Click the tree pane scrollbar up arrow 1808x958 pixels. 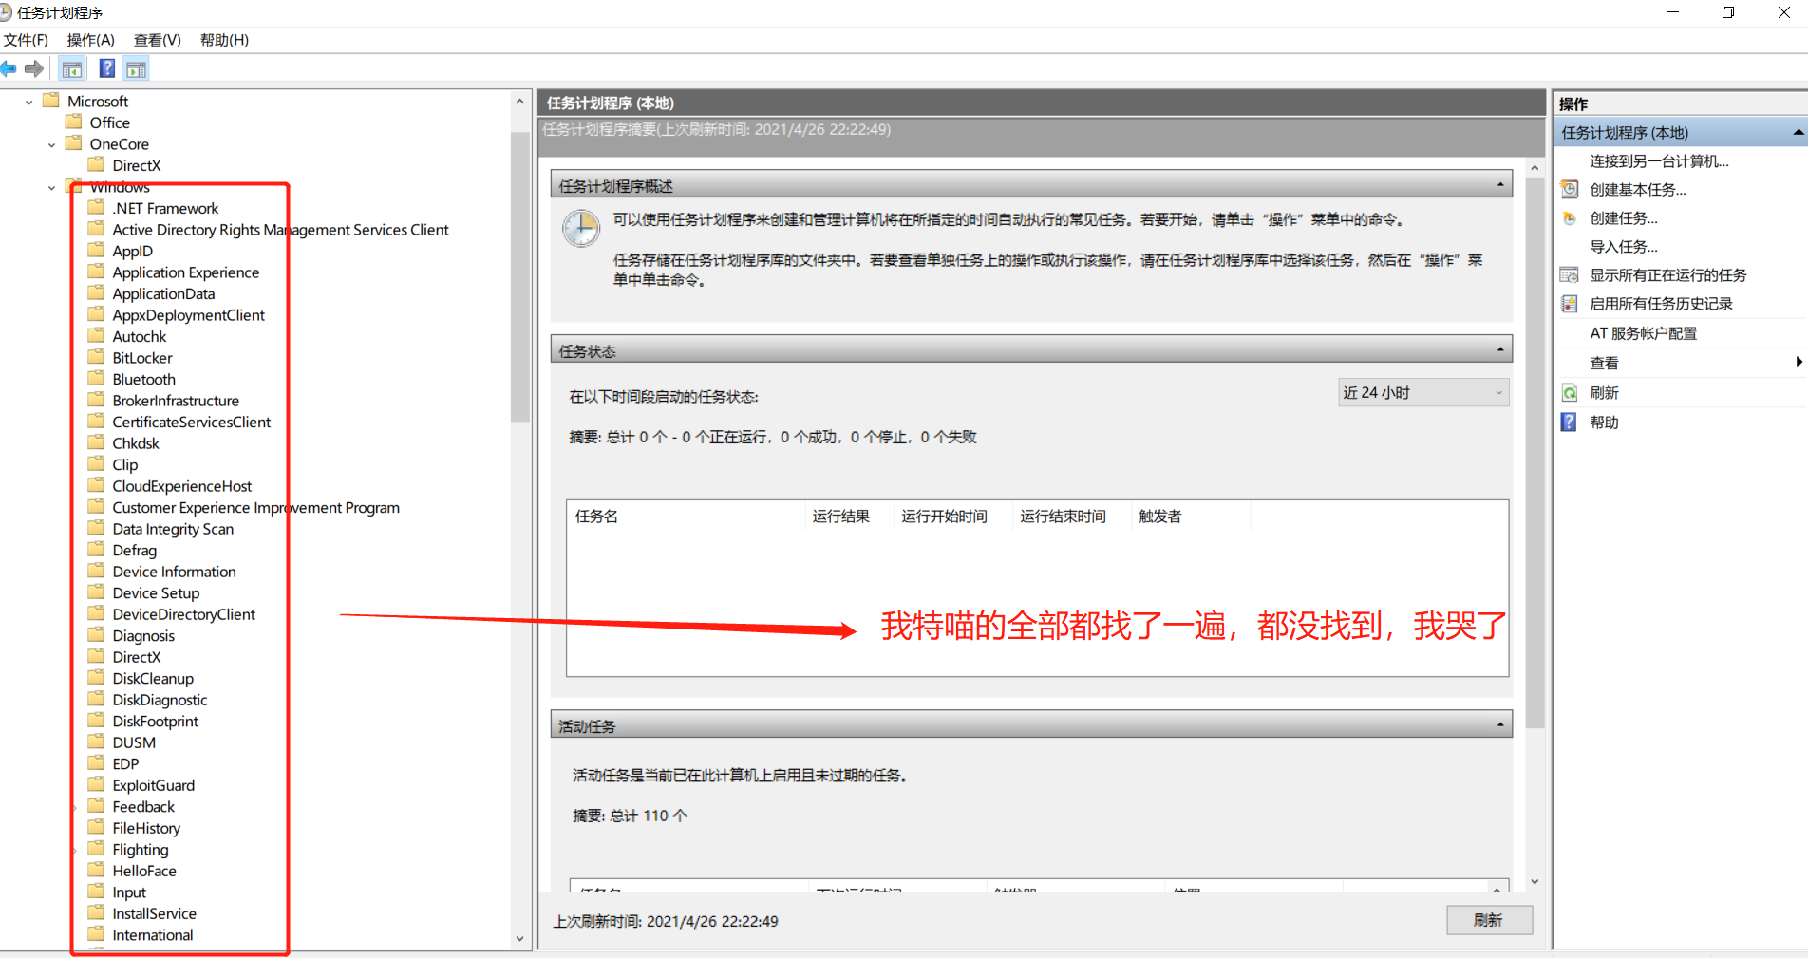(x=519, y=102)
